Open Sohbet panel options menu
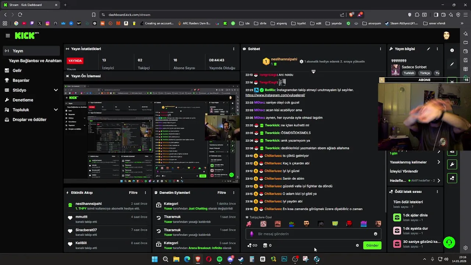Image resolution: width=471 pixels, height=265 pixels. pos(380,49)
